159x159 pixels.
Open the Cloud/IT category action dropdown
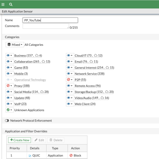tap(70, 56)
